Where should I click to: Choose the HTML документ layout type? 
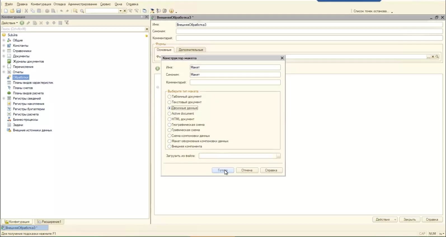(x=169, y=119)
